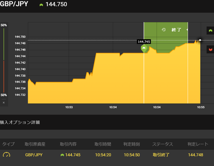Click the history clock icon beside 終了
The image size is (214, 166).
(164, 30)
